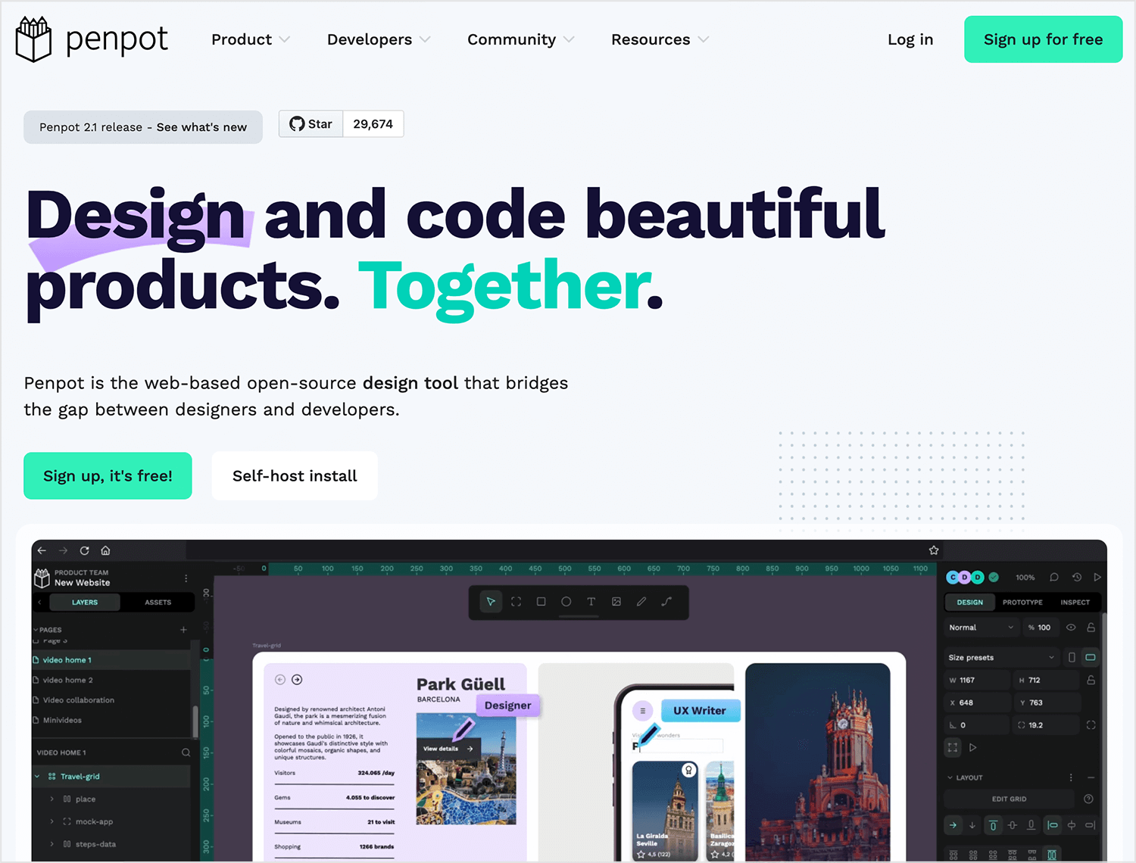Click Sign up, it's free! button
The image size is (1136, 863).
click(108, 476)
